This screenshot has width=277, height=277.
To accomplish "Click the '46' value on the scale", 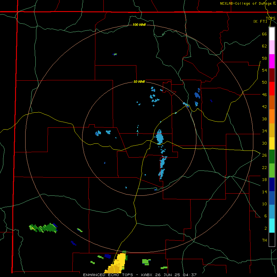I will click(264, 95).
